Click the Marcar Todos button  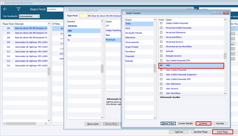168,124
